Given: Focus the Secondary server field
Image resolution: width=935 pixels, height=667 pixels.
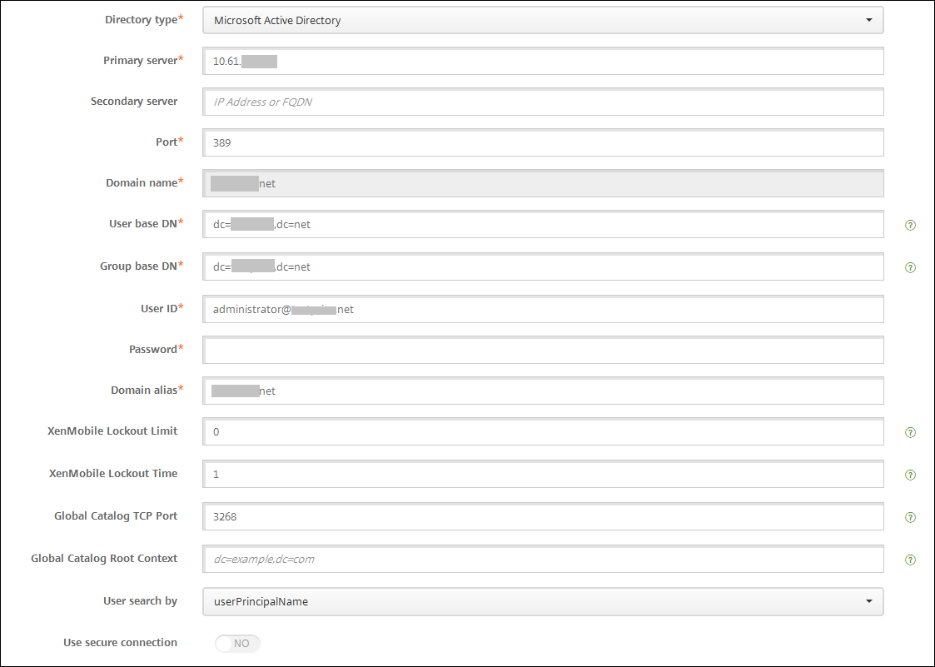Looking at the screenshot, I should (543, 102).
